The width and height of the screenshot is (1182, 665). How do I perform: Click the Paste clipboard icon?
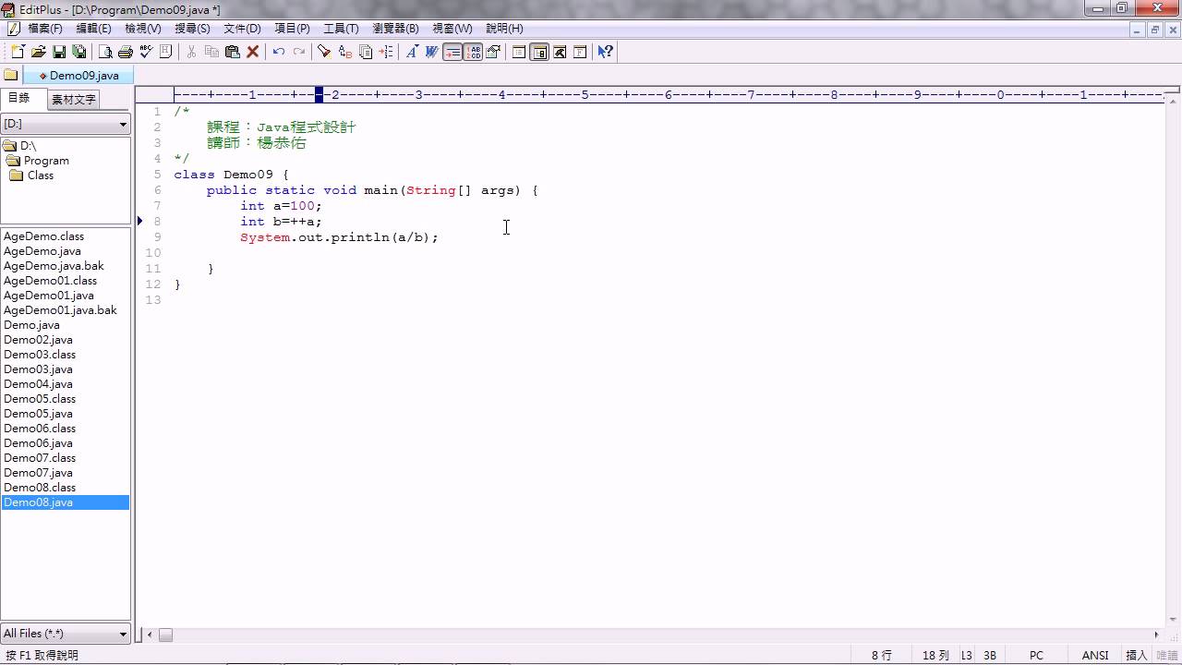(x=233, y=52)
